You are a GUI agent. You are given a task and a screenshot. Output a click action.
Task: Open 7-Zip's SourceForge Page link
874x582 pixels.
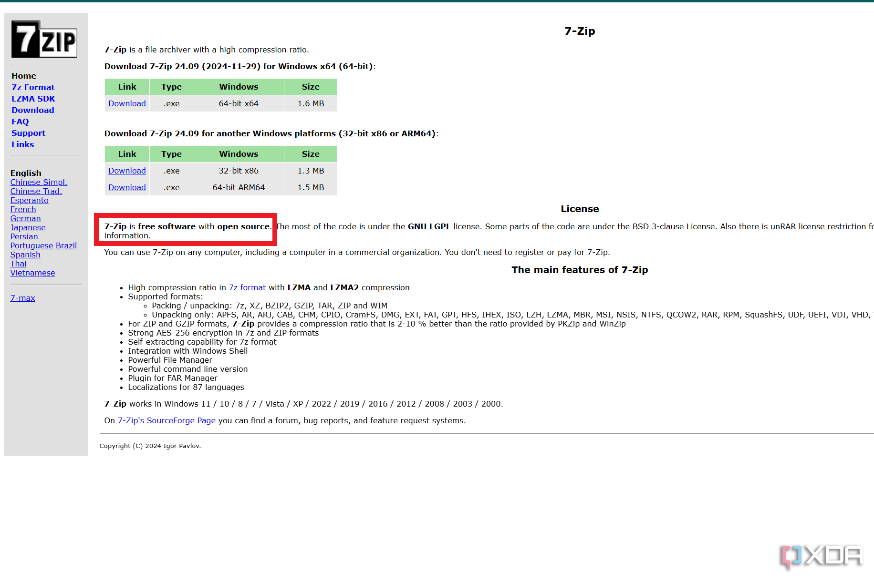[166, 420]
